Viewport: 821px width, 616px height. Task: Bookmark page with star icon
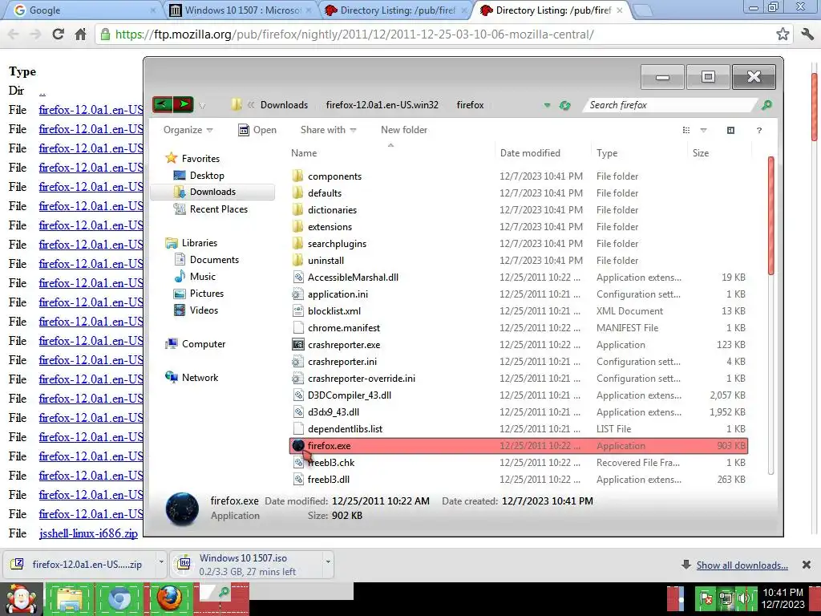(783, 34)
